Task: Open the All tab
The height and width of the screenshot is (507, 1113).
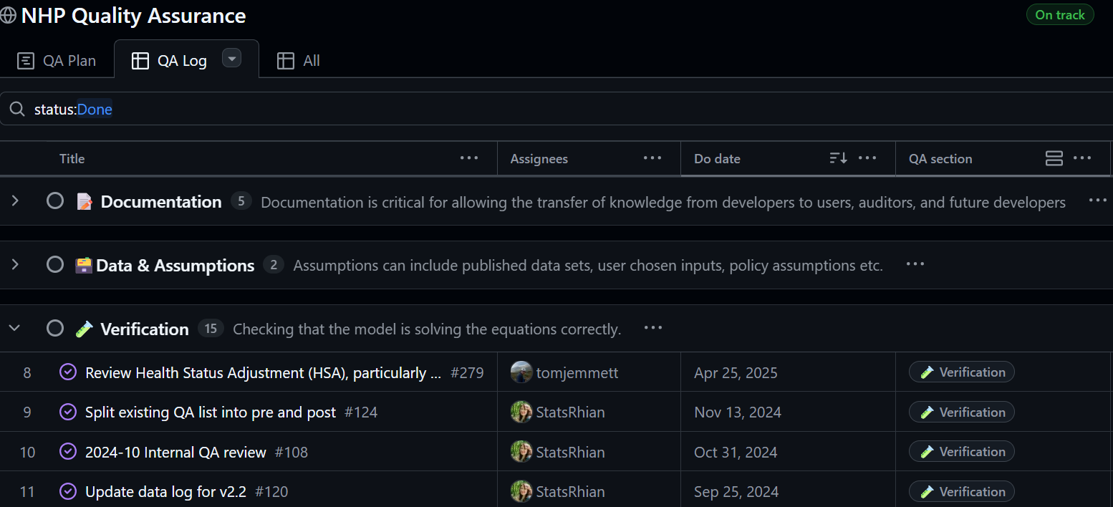Action: (298, 60)
